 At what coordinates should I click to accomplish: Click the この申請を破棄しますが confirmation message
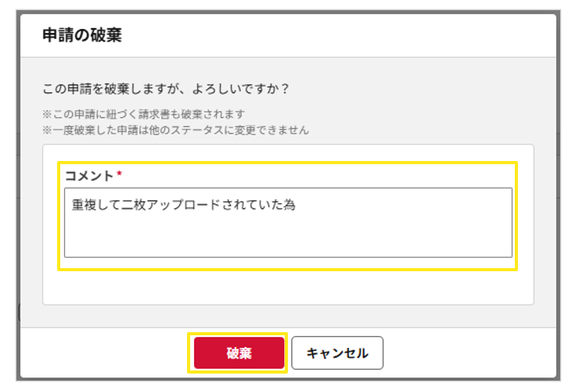[165, 88]
